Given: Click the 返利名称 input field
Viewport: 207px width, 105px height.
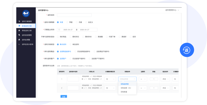Looking at the screenshot, I should coord(74,15).
